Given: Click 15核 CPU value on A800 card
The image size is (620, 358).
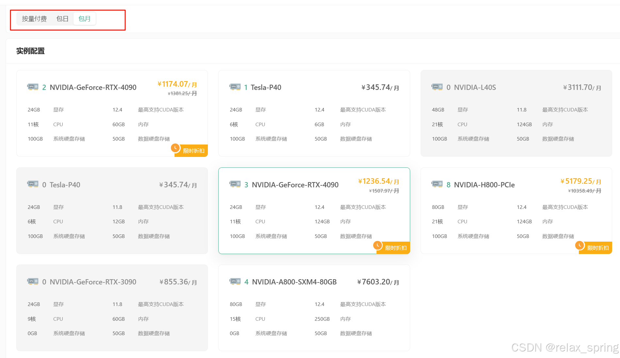Looking at the screenshot, I should coord(235,319).
